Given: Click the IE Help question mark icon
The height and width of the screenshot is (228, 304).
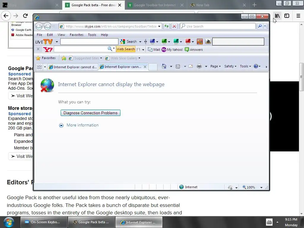Looking at the screenshot, I should 256,66.
